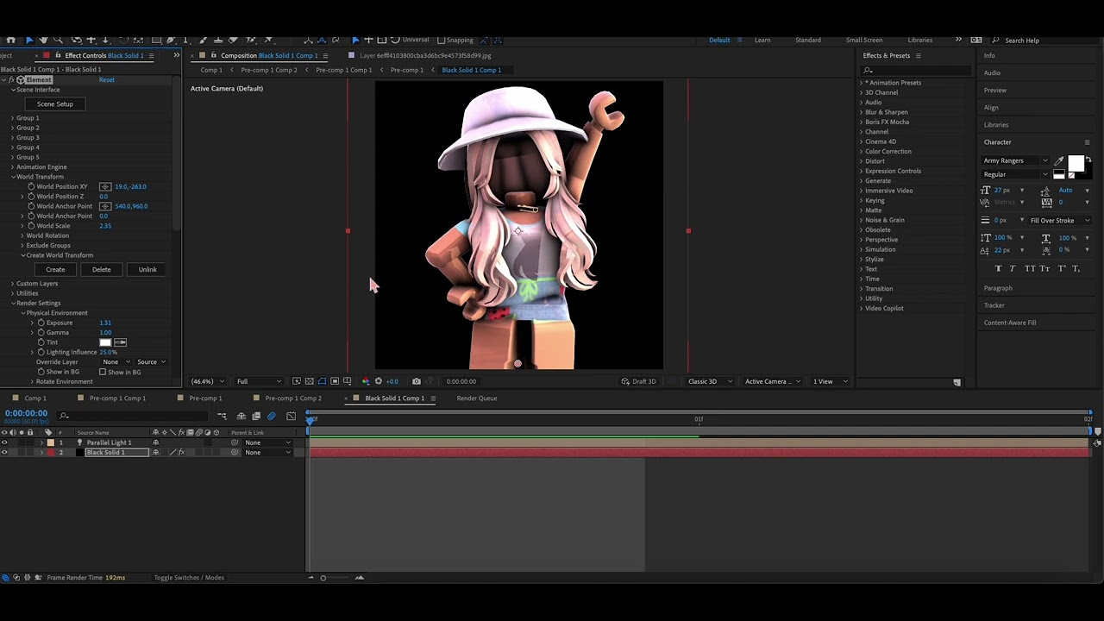Click the All Caps TT button
Image resolution: width=1104 pixels, height=621 pixels.
(x=1031, y=268)
